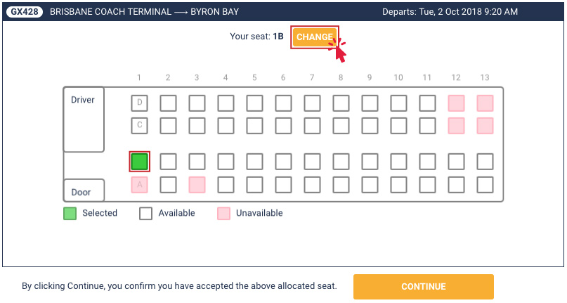Click the pink unavailable seat in column 3

(x=197, y=185)
